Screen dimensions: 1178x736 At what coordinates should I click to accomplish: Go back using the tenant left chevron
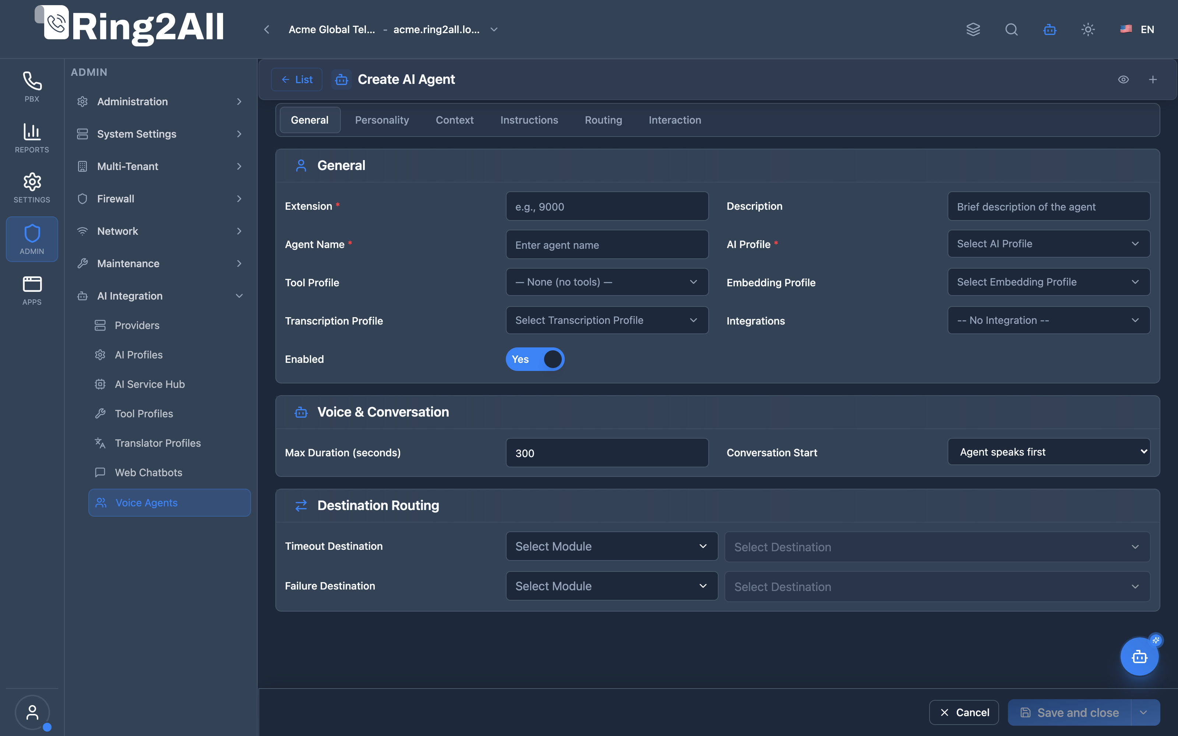coord(266,29)
